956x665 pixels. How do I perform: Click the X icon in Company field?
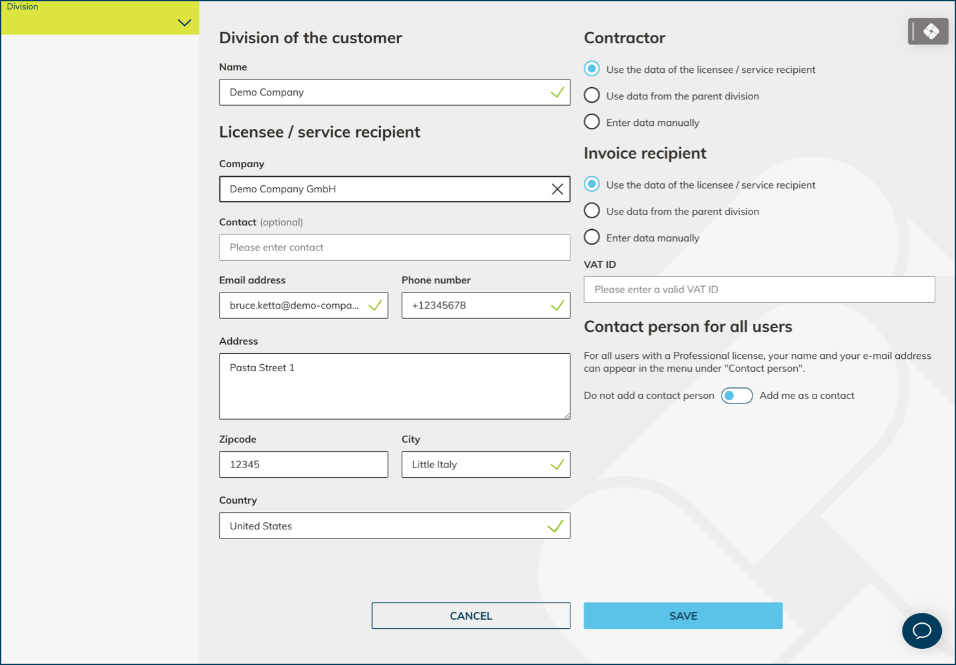(x=557, y=189)
